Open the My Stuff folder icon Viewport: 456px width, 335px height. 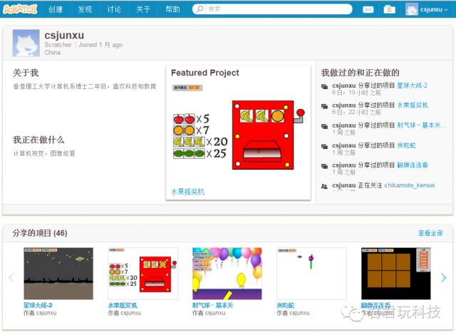point(389,9)
